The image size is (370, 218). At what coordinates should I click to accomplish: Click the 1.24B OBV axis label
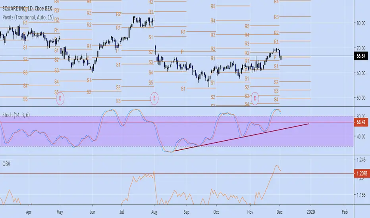361,160
